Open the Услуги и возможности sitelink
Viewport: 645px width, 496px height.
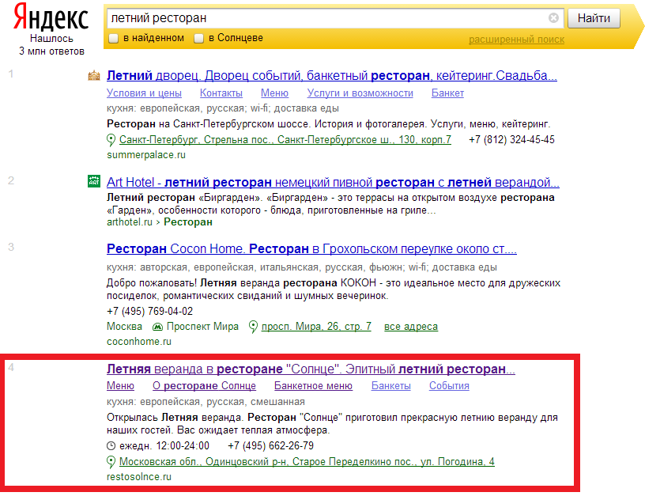click(x=360, y=93)
